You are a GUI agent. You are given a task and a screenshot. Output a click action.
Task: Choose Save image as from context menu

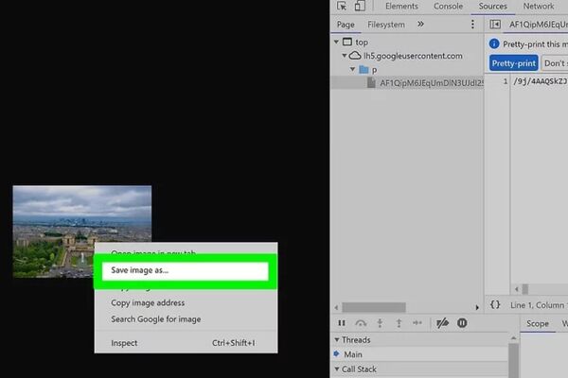[180, 271]
